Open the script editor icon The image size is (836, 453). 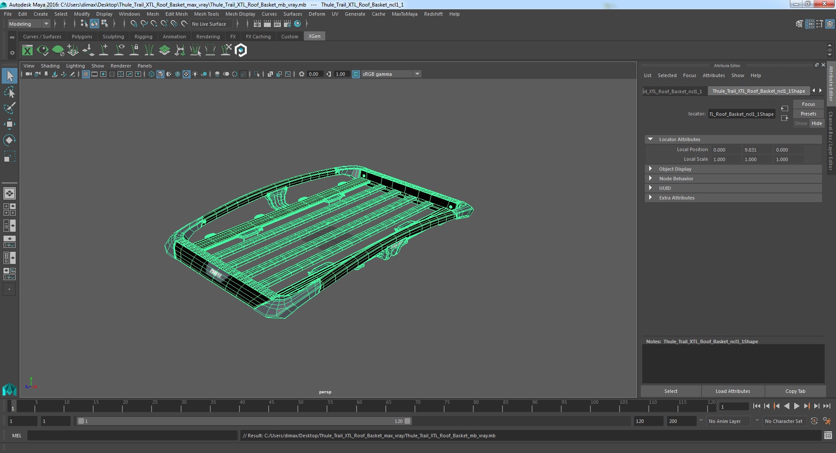[828, 436]
